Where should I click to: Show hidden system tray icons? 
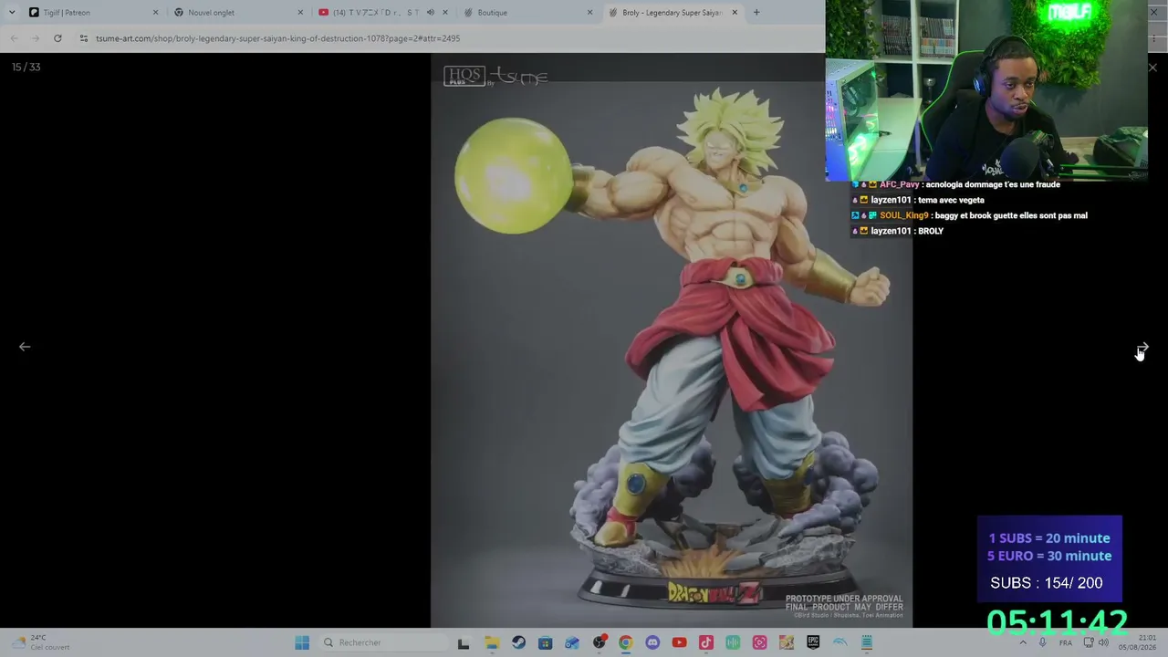1022,642
